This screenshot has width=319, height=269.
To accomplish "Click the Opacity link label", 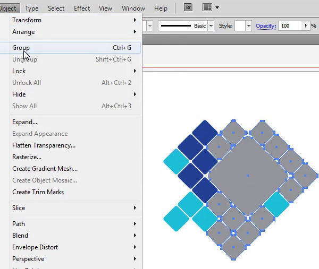I will (266, 26).
